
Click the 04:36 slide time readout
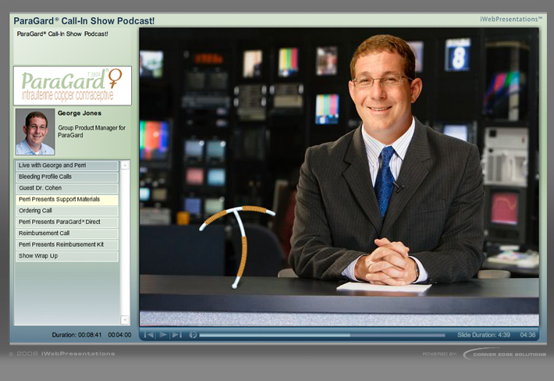coord(527,335)
